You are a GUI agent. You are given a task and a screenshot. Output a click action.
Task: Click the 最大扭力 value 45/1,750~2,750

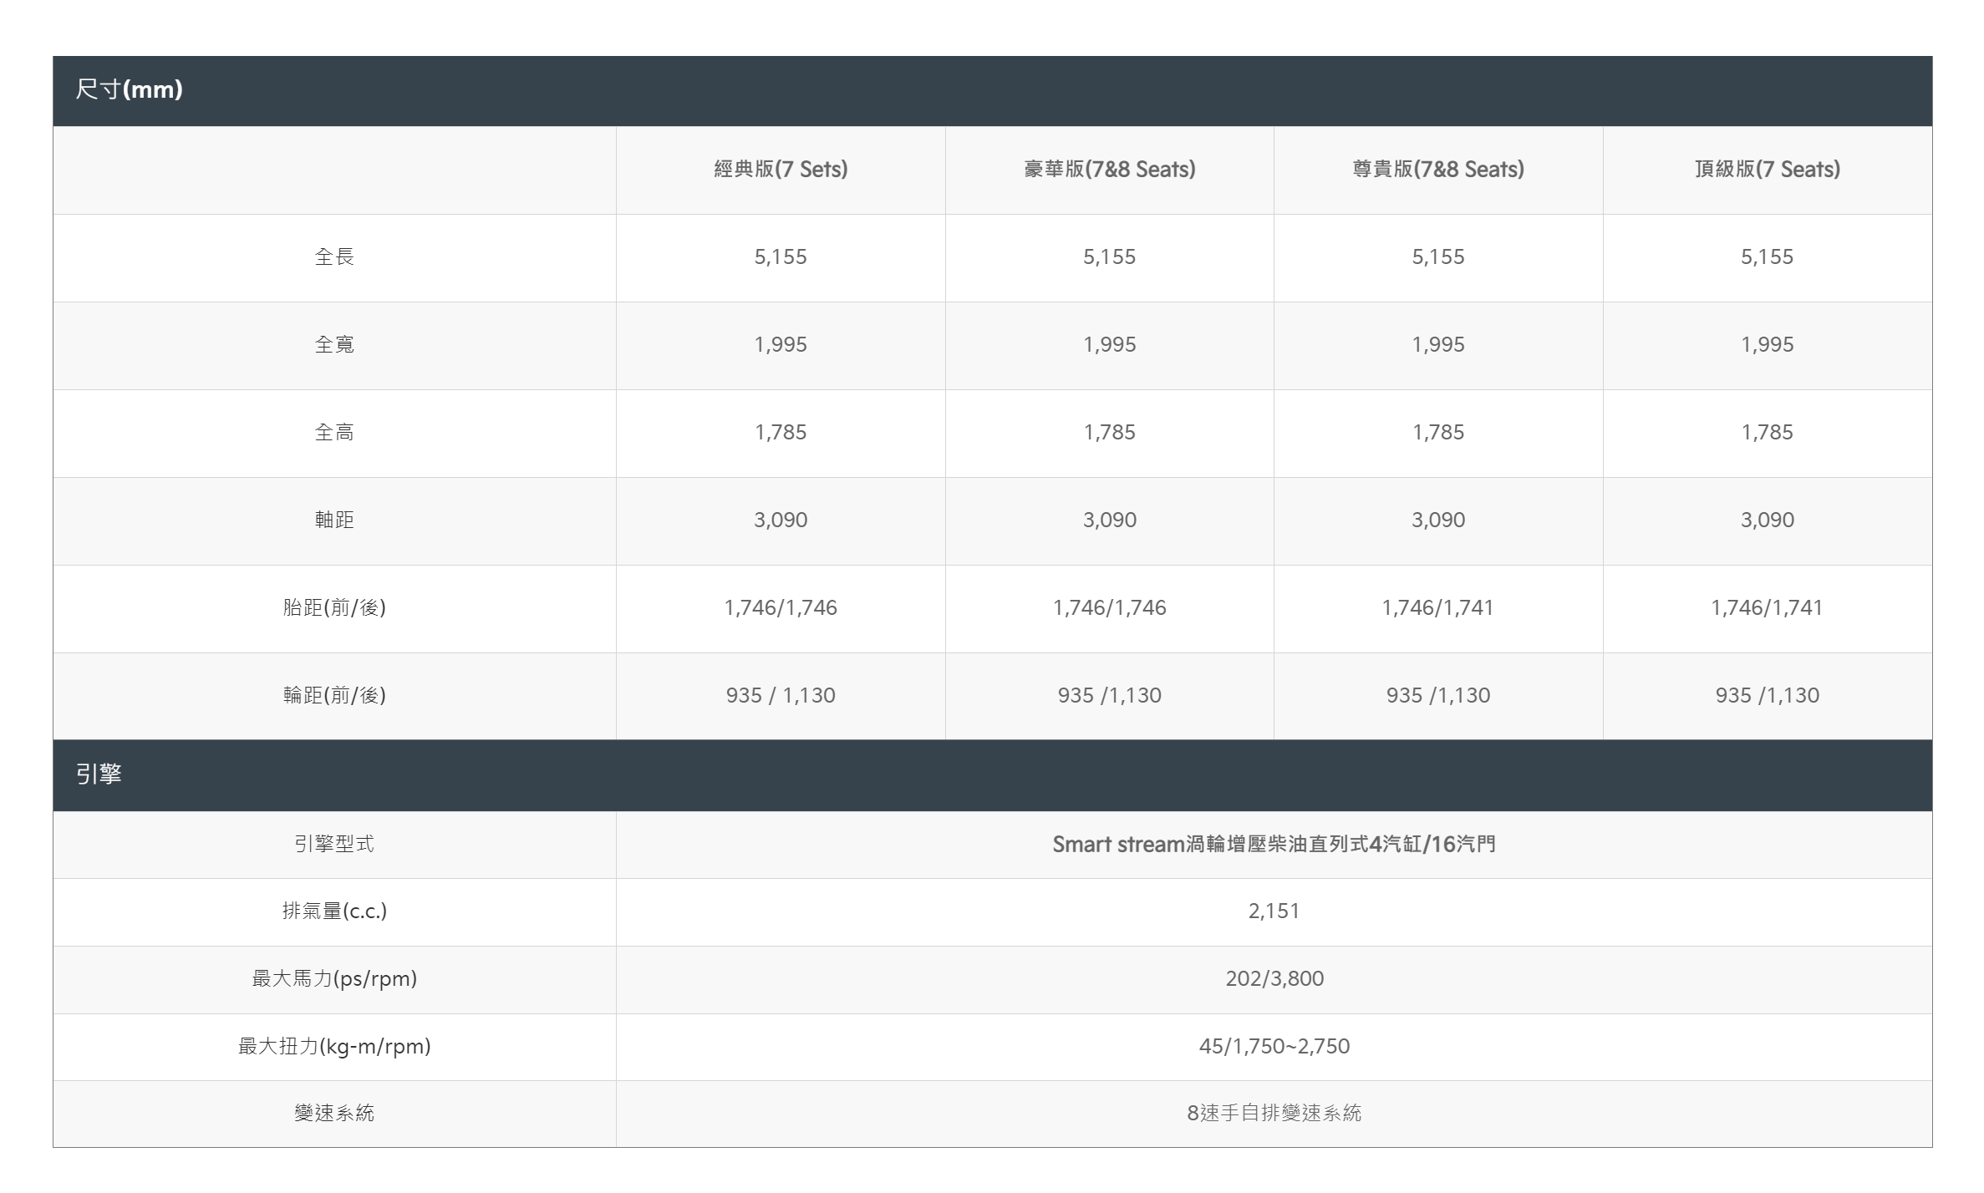point(1274,1047)
